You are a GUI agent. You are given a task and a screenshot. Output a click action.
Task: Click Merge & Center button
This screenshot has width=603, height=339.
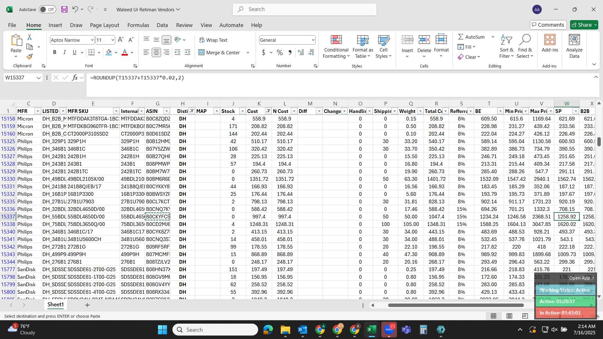pos(219,52)
